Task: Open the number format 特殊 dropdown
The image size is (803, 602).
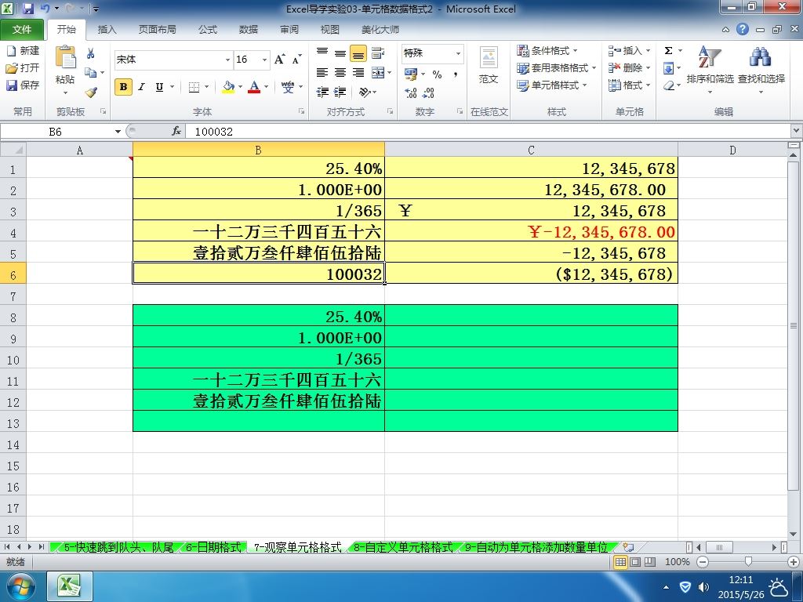Action: (458, 53)
